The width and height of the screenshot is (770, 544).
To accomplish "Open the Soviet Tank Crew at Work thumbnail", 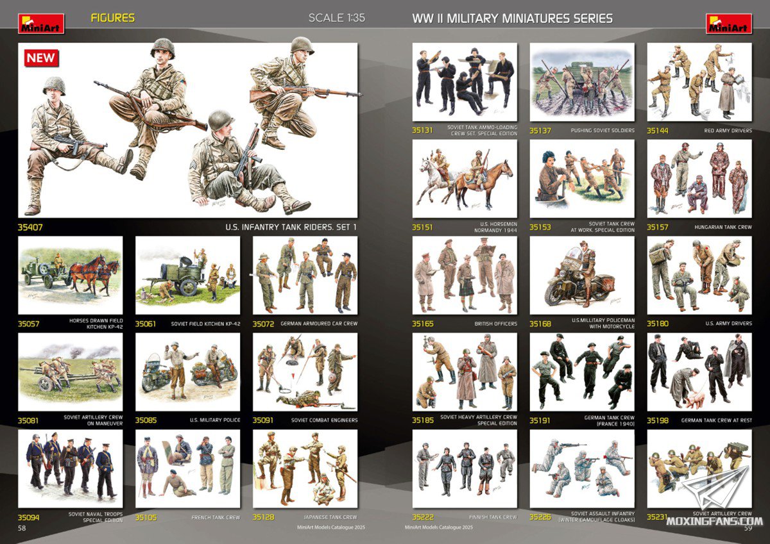I will (582, 179).
